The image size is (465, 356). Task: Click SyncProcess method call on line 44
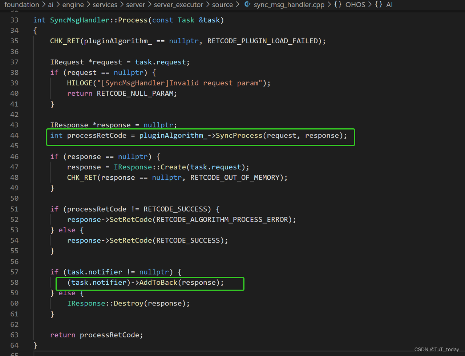(x=239, y=135)
